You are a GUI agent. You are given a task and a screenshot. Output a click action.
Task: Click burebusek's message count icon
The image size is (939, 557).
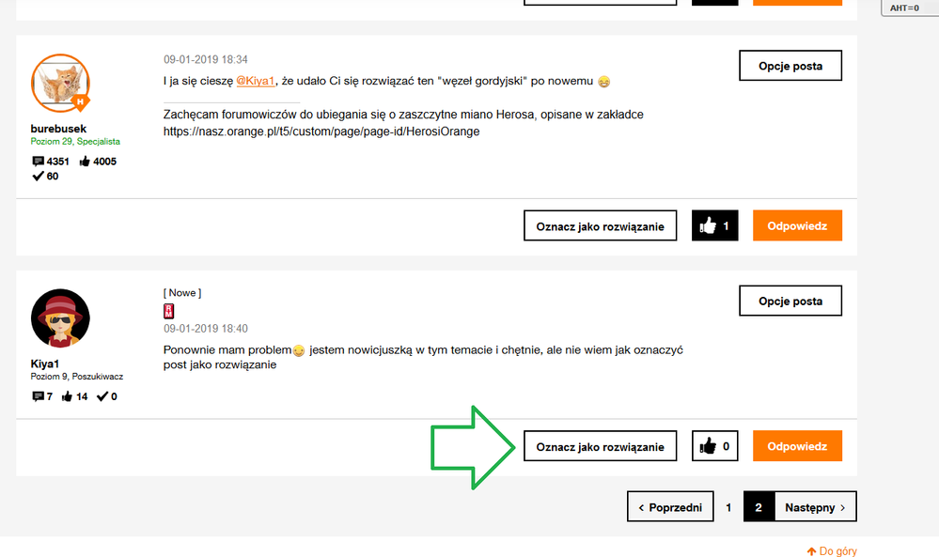point(38,162)
